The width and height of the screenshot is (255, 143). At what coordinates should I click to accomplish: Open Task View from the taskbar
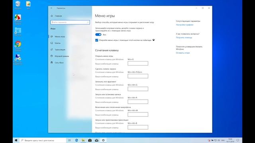pyautogui.click(x=69, y=140)
